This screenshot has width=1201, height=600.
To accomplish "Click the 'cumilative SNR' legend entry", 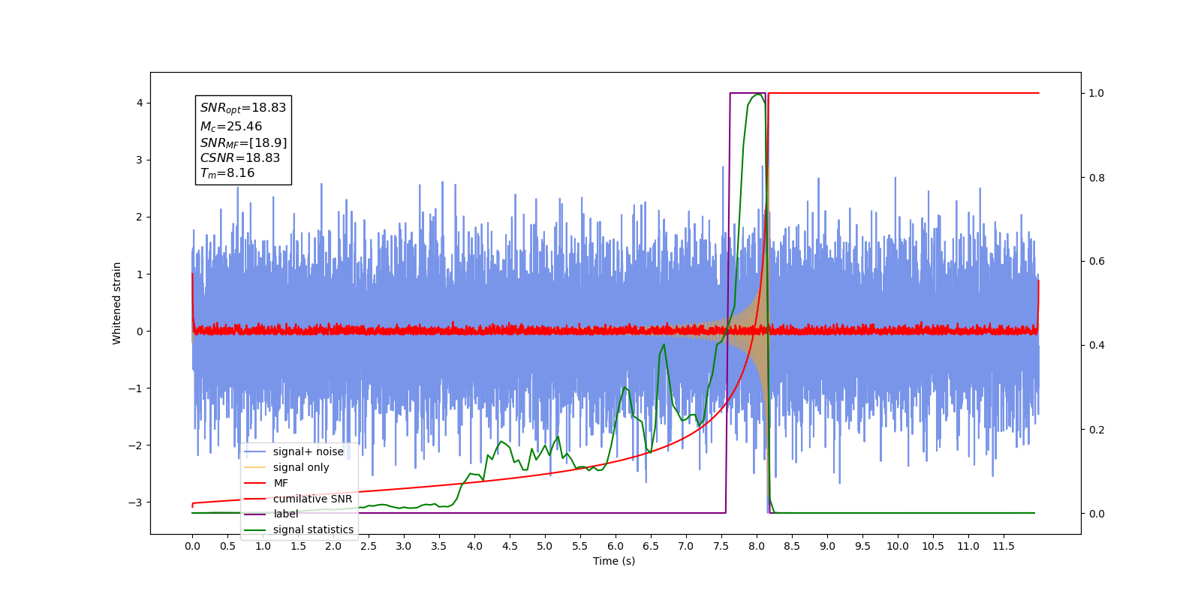I will click(x=298, y=499).
